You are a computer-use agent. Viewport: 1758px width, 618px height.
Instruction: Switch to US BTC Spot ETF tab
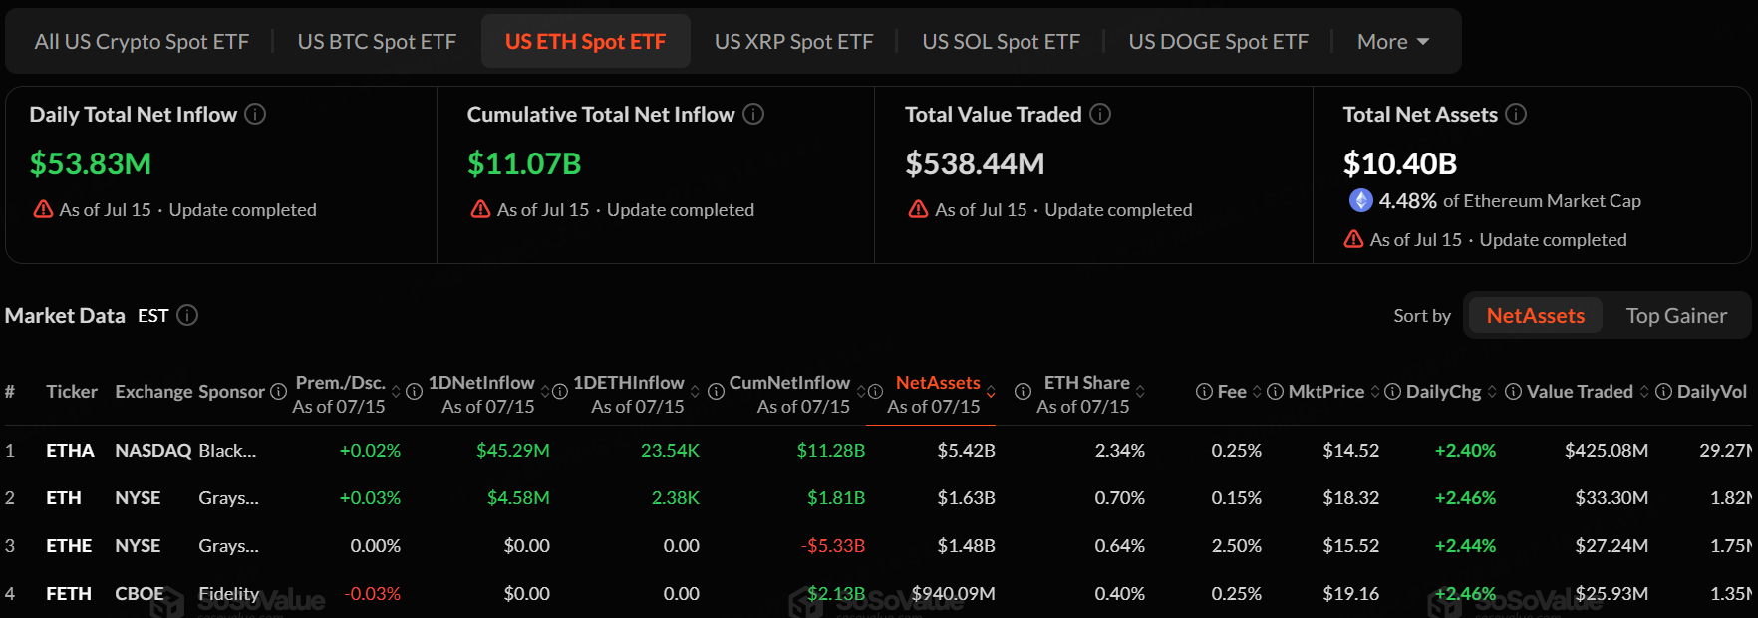(377, 41)
